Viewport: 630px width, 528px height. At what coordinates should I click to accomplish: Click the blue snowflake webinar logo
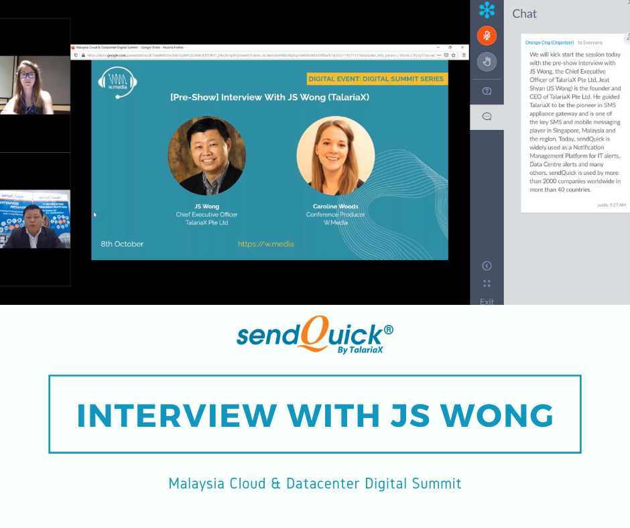click(487, 10)
